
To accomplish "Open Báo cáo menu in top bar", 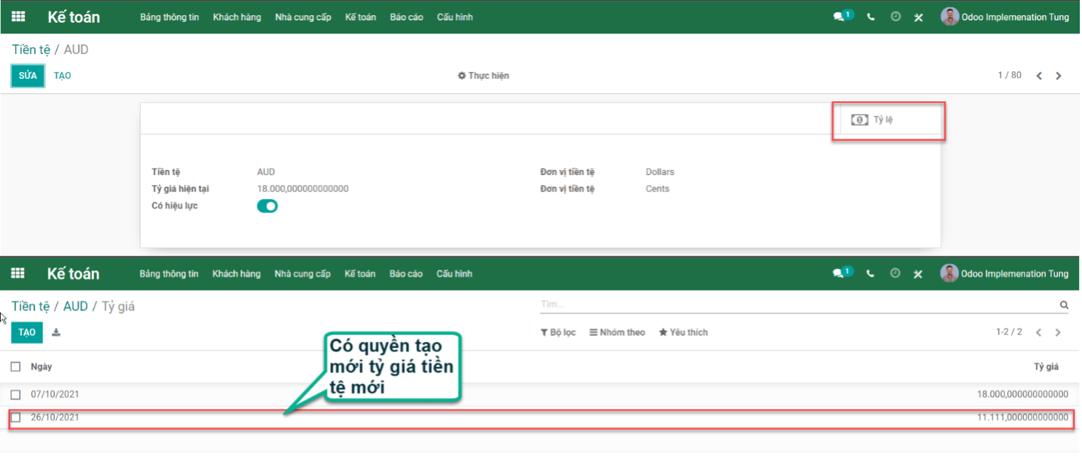I will 407,17.
